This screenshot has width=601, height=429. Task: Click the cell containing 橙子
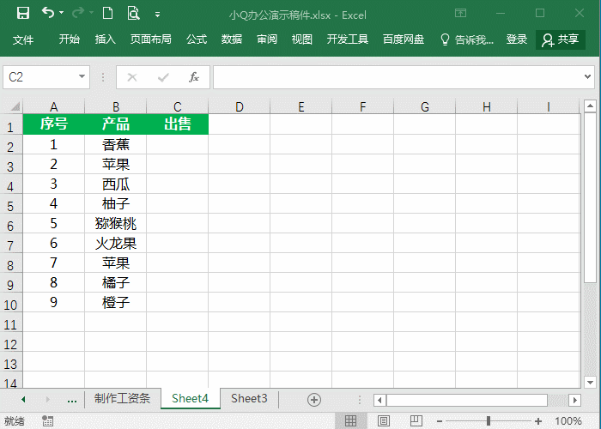(115, 302)
